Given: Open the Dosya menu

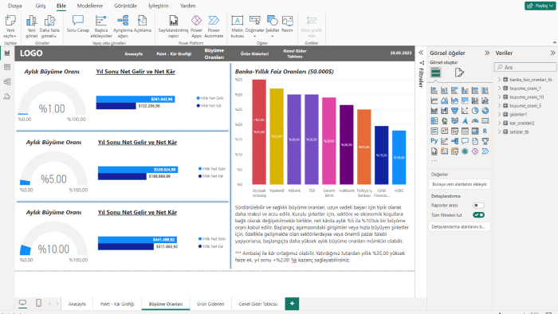Looking at the screenshot, I should click(x=14, y=6).
